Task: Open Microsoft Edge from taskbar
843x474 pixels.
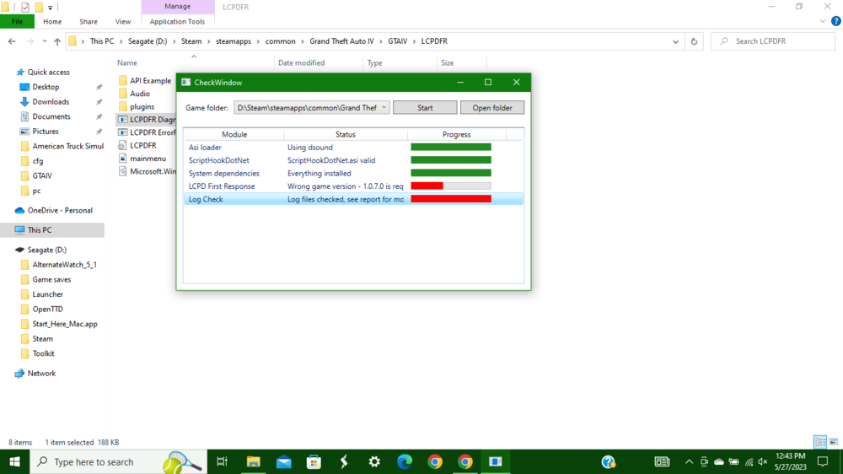Action: click(x=405, y=461)
